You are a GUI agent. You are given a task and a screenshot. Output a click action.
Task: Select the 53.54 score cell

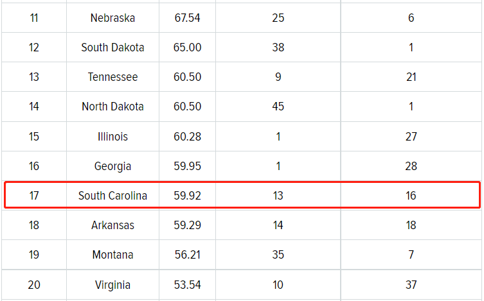(187, 285)
